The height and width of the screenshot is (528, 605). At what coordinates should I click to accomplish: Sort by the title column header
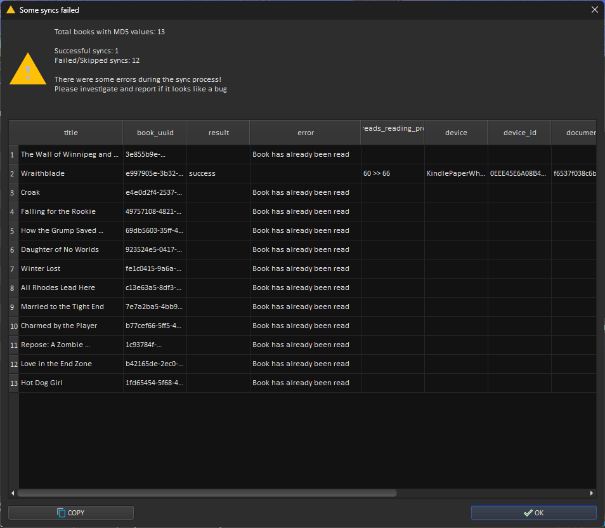tap(71, 133)
